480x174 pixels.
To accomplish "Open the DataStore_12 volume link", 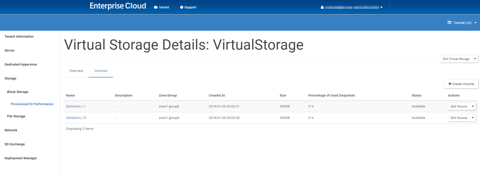I will click(76, 118).
